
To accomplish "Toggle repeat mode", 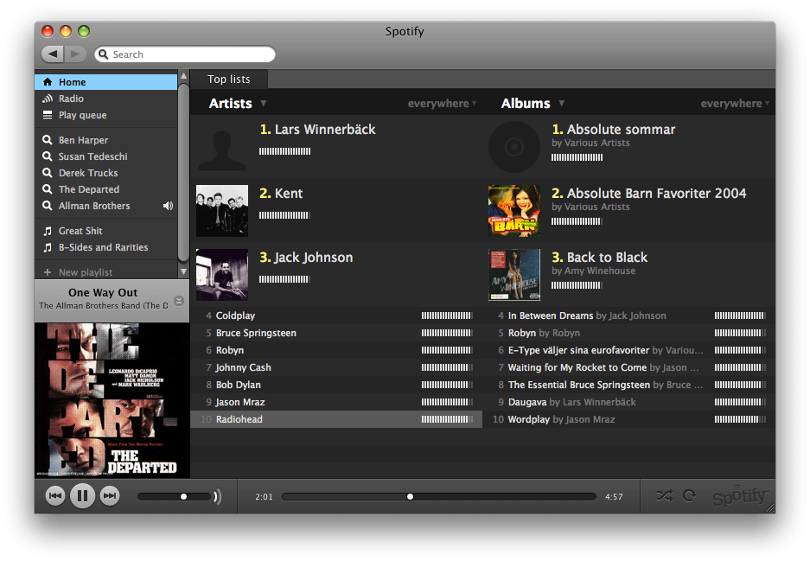I will pos(689,496).
